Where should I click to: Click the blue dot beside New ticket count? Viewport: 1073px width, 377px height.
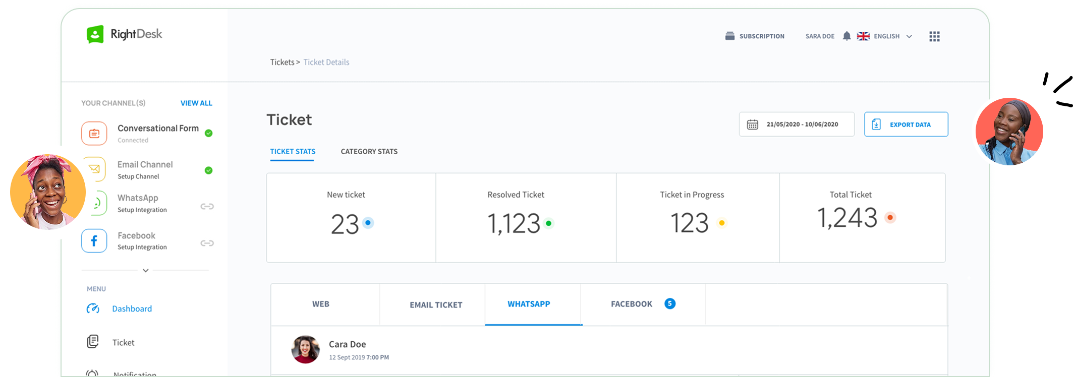pyautogui.click(x=368, y=223)
